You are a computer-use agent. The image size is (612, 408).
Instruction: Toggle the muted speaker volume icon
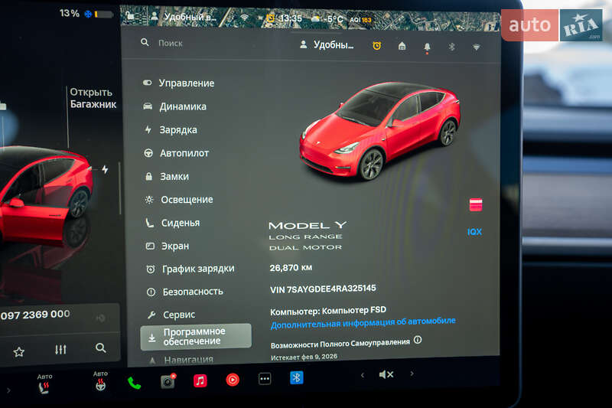pyautogui.click(x=386, y=374)
